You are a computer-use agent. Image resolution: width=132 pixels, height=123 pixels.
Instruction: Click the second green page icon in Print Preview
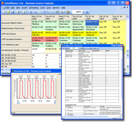click(84, 48)
